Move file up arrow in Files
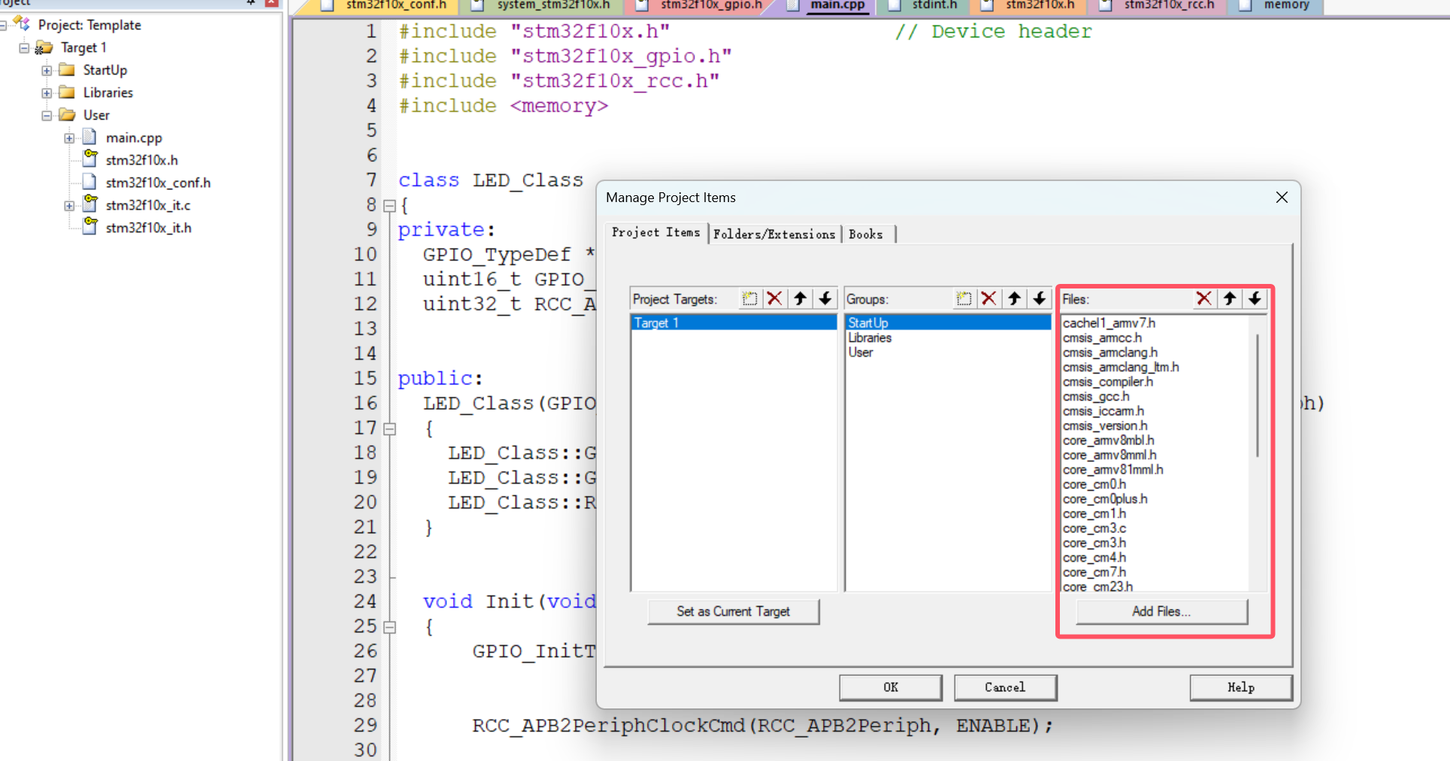Image resolution: width=1450 pixels, height=761 pixels. (1230, 299)
